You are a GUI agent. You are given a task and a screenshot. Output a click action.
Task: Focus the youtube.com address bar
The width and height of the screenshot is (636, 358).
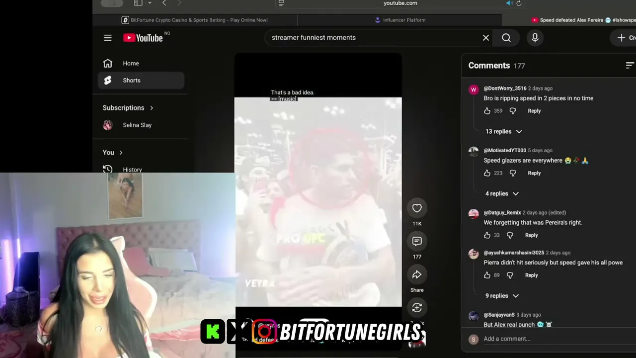coord(400,3)
